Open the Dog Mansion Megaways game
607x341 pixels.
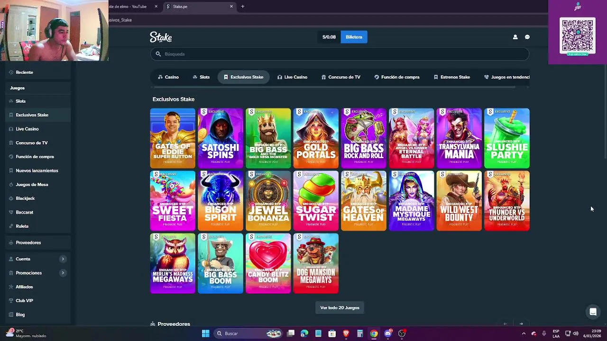pyautogui.click(x=316, y=263)
